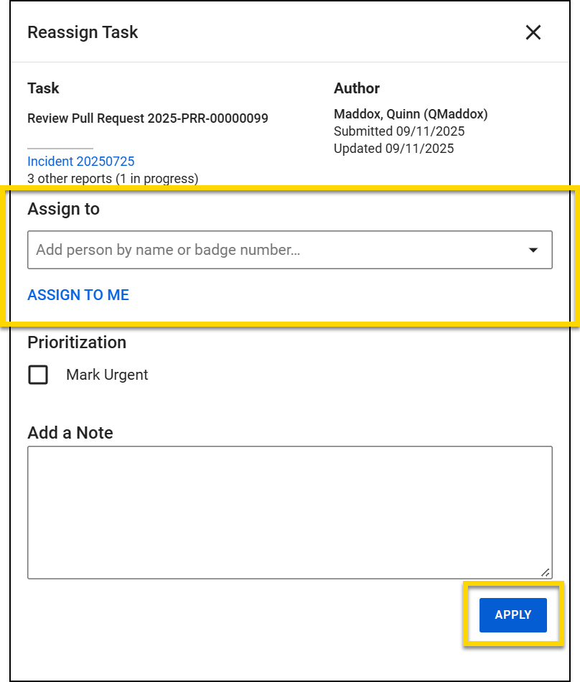Click the Prioritization section heading

tap(77, 342)
